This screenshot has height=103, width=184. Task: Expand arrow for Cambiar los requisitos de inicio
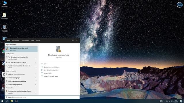coord(35,67)
